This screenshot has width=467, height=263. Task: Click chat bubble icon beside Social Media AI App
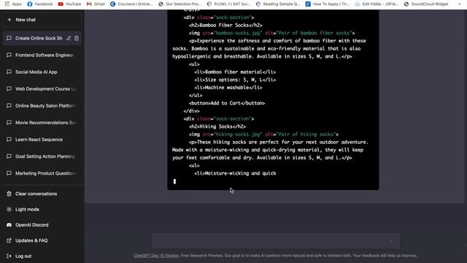[x=9, y=72]
